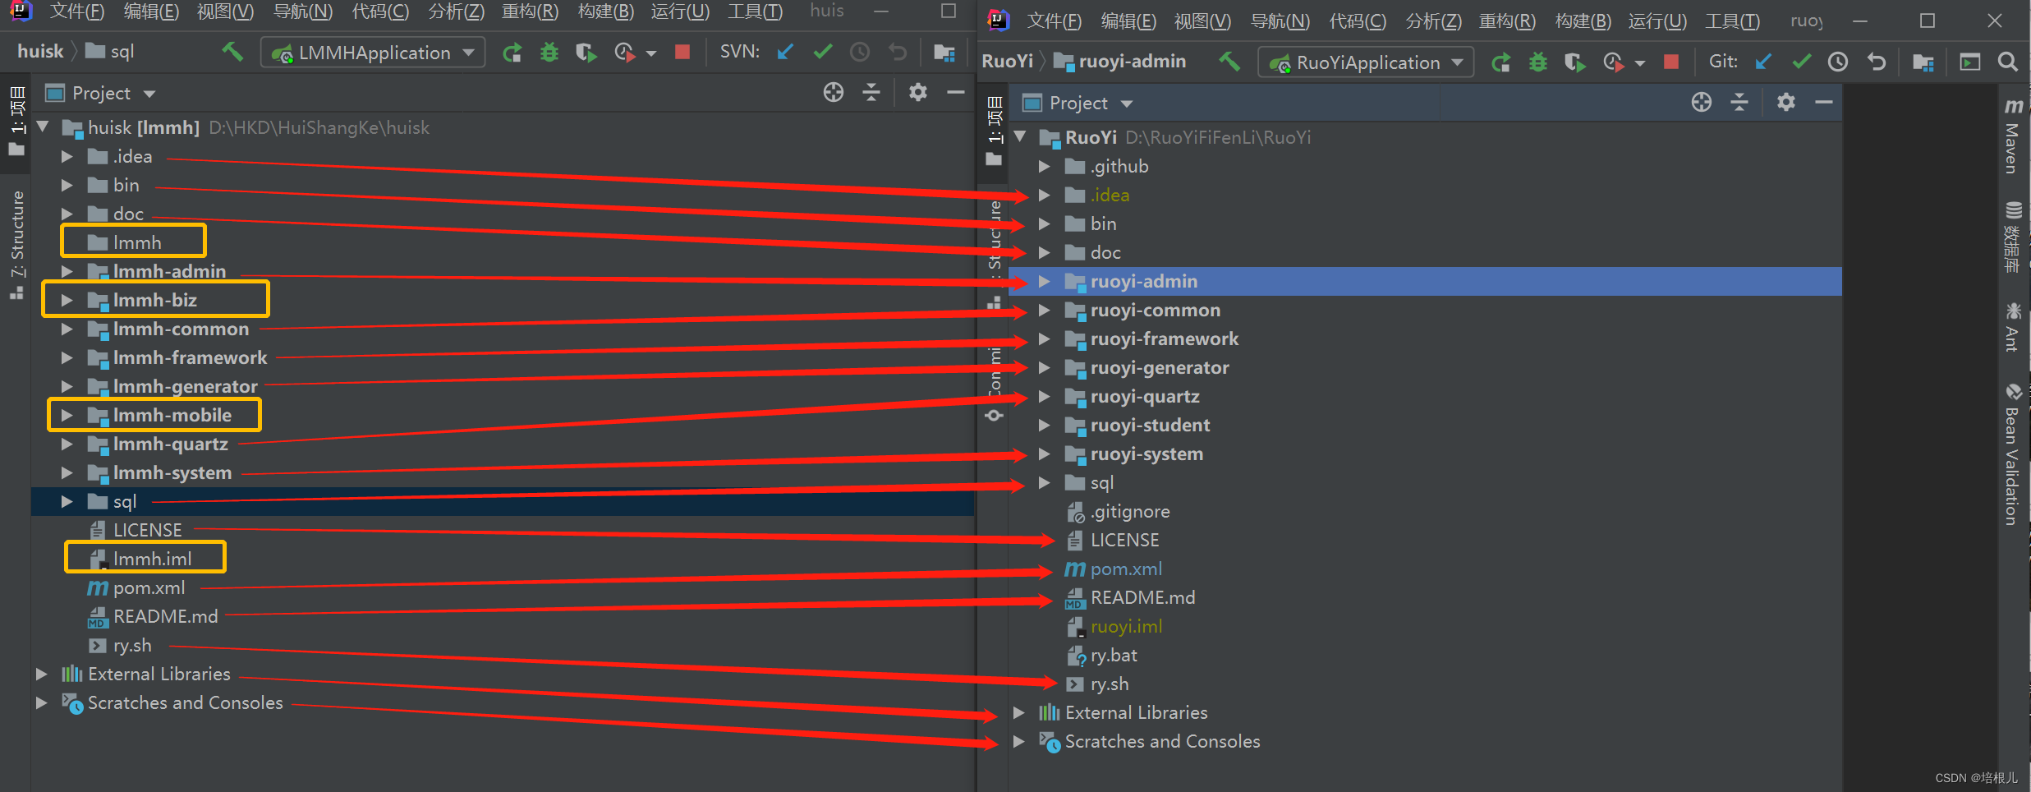Image resolution: width=2031 pixels, height=792 pixels.
Task: Select ruoyi-quartz module in RuoYi tree
Action: pyautogui.click(x=1144, y=396)
